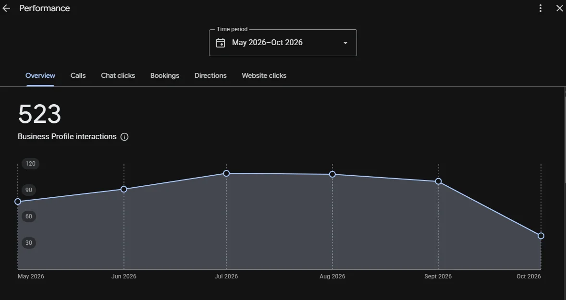The image size is (566, 300).
Task: Click the Performance page title
Action: 45,8
